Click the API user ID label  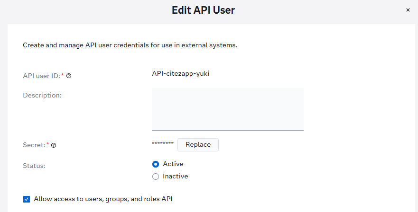(x=42, y=76)
